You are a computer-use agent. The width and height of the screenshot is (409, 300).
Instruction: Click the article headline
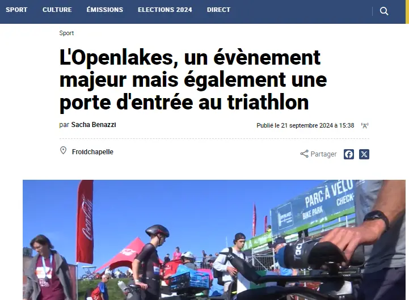(x=193, y=80)
